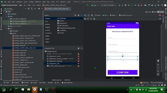
Task: Switch editor to Design view
Action: pyautogui.click(x=161, y=12)
